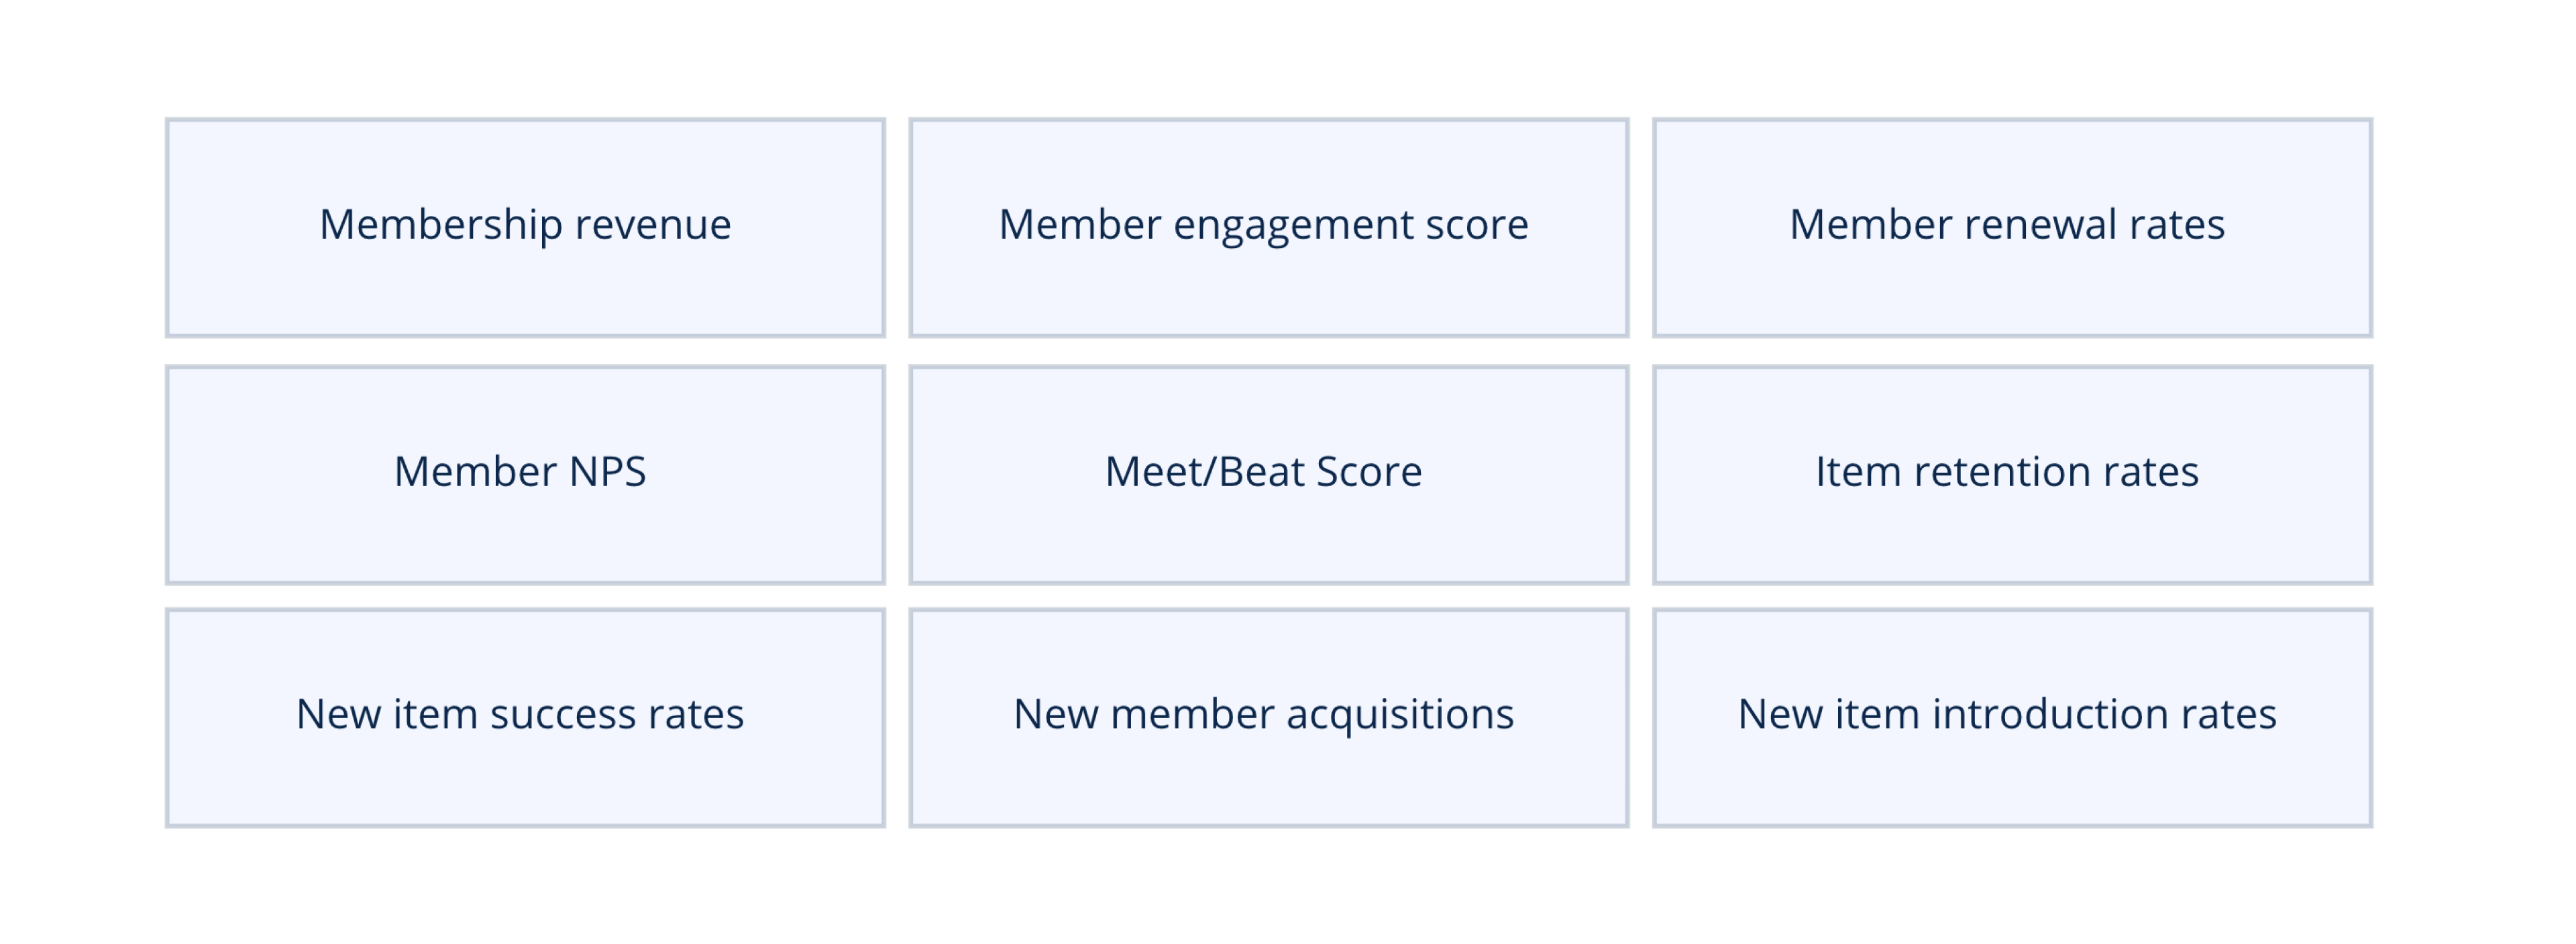Click the Item retention rates tile
This screenshot has width=2576, height=944.
coord(2012,475)
